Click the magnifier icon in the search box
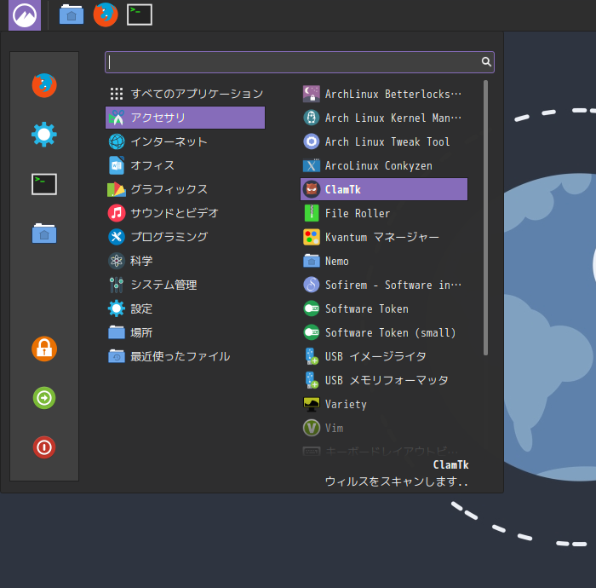Screen dimensions: 596x588 coord(486,62)
